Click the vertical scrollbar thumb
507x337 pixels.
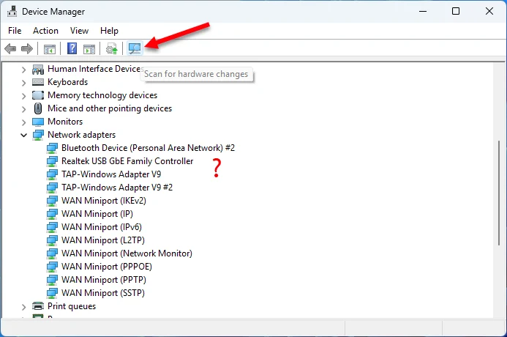tap(499, 193)
